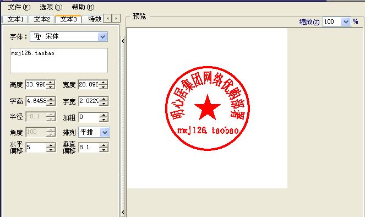365x217 pixels.
Task: Click the bottom splitter collapse arrow
Action: tap(123, 212)
